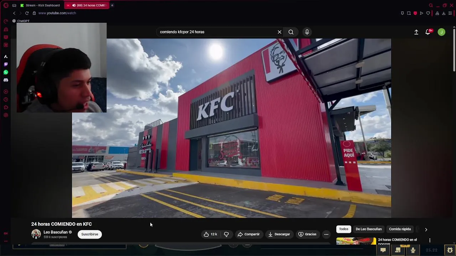
Task: Clear the YouTube search text
Action: (280, 32)
